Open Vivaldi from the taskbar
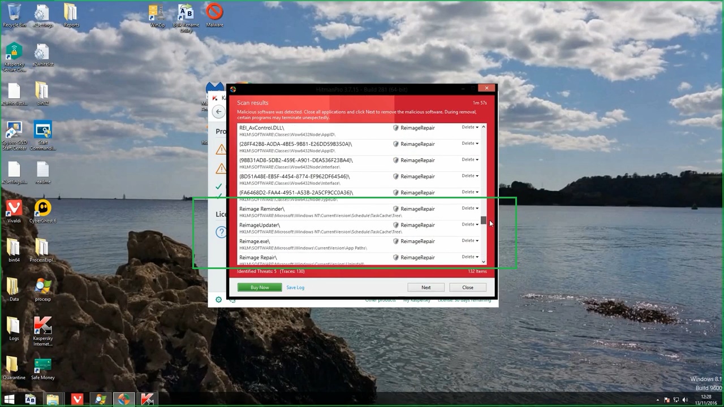This screenshot has height=407, width=724. point(77,399)
